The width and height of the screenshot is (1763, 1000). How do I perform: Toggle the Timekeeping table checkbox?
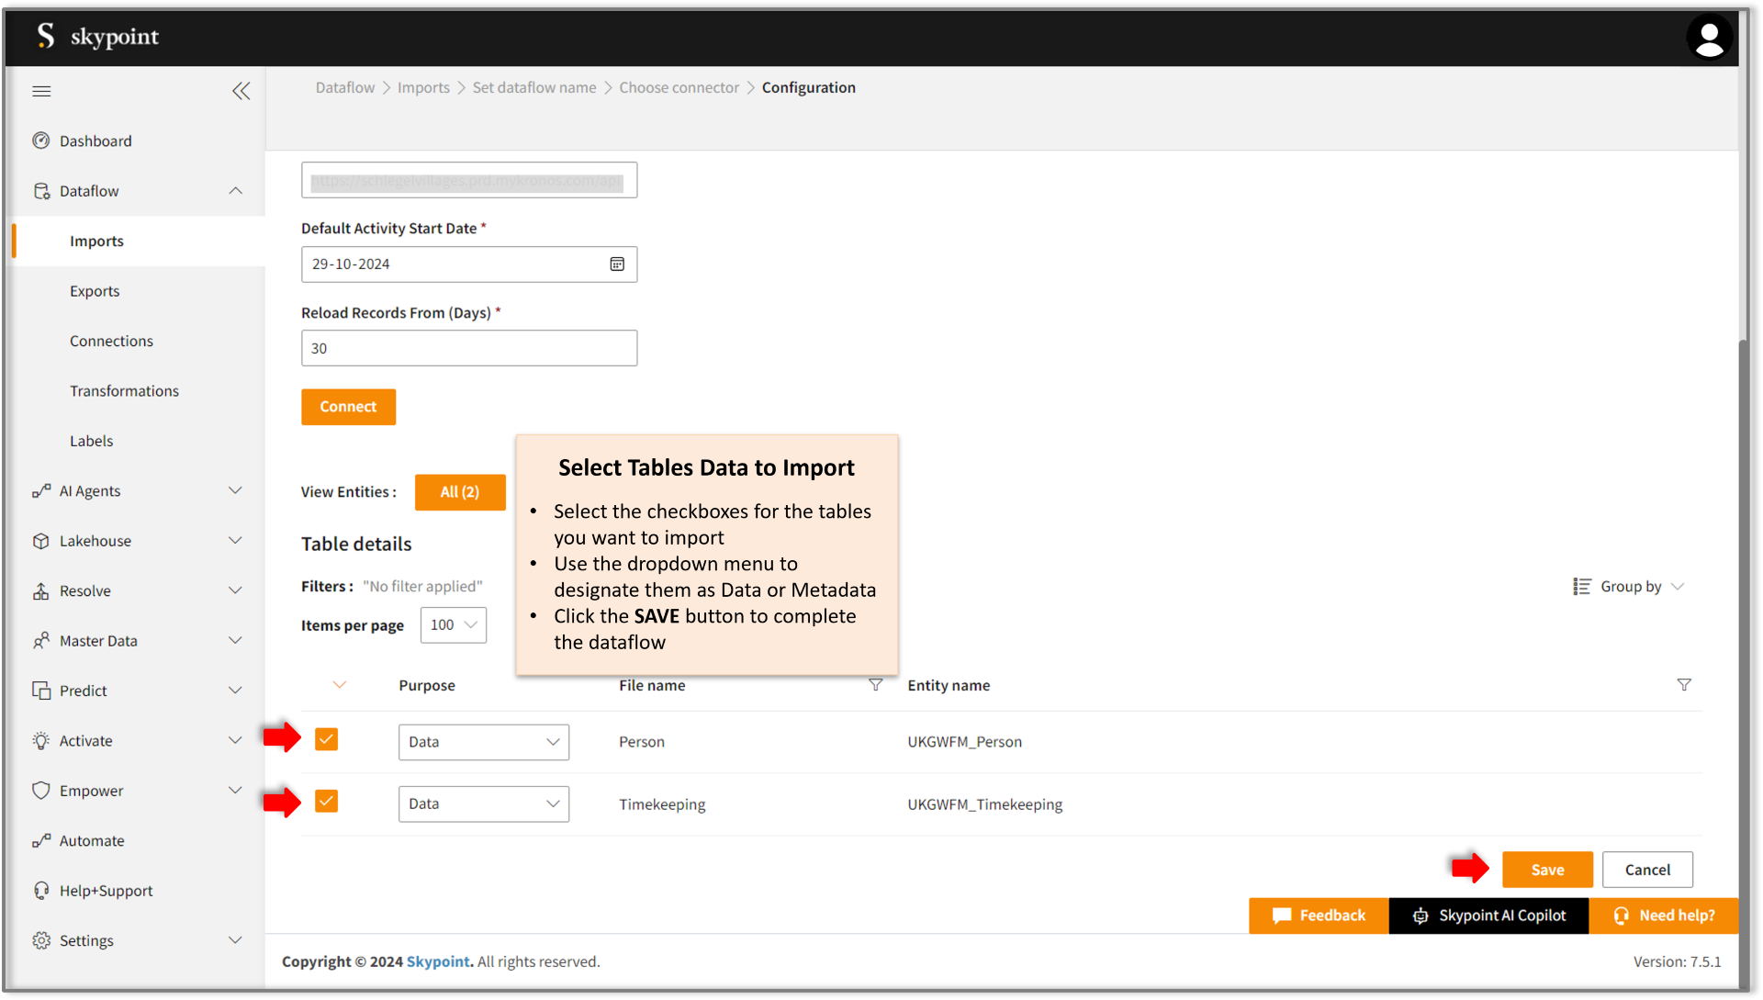326,802
